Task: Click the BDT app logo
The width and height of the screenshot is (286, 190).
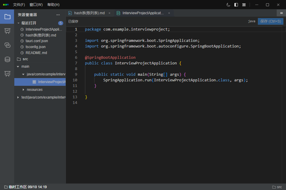Action: [x=6, y=5]
